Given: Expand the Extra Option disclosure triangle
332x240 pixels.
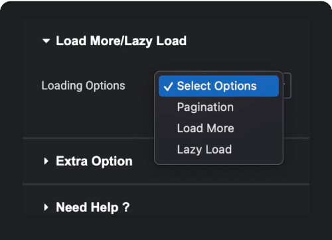Looking at the screenshot, I should (x=46, y=161).
